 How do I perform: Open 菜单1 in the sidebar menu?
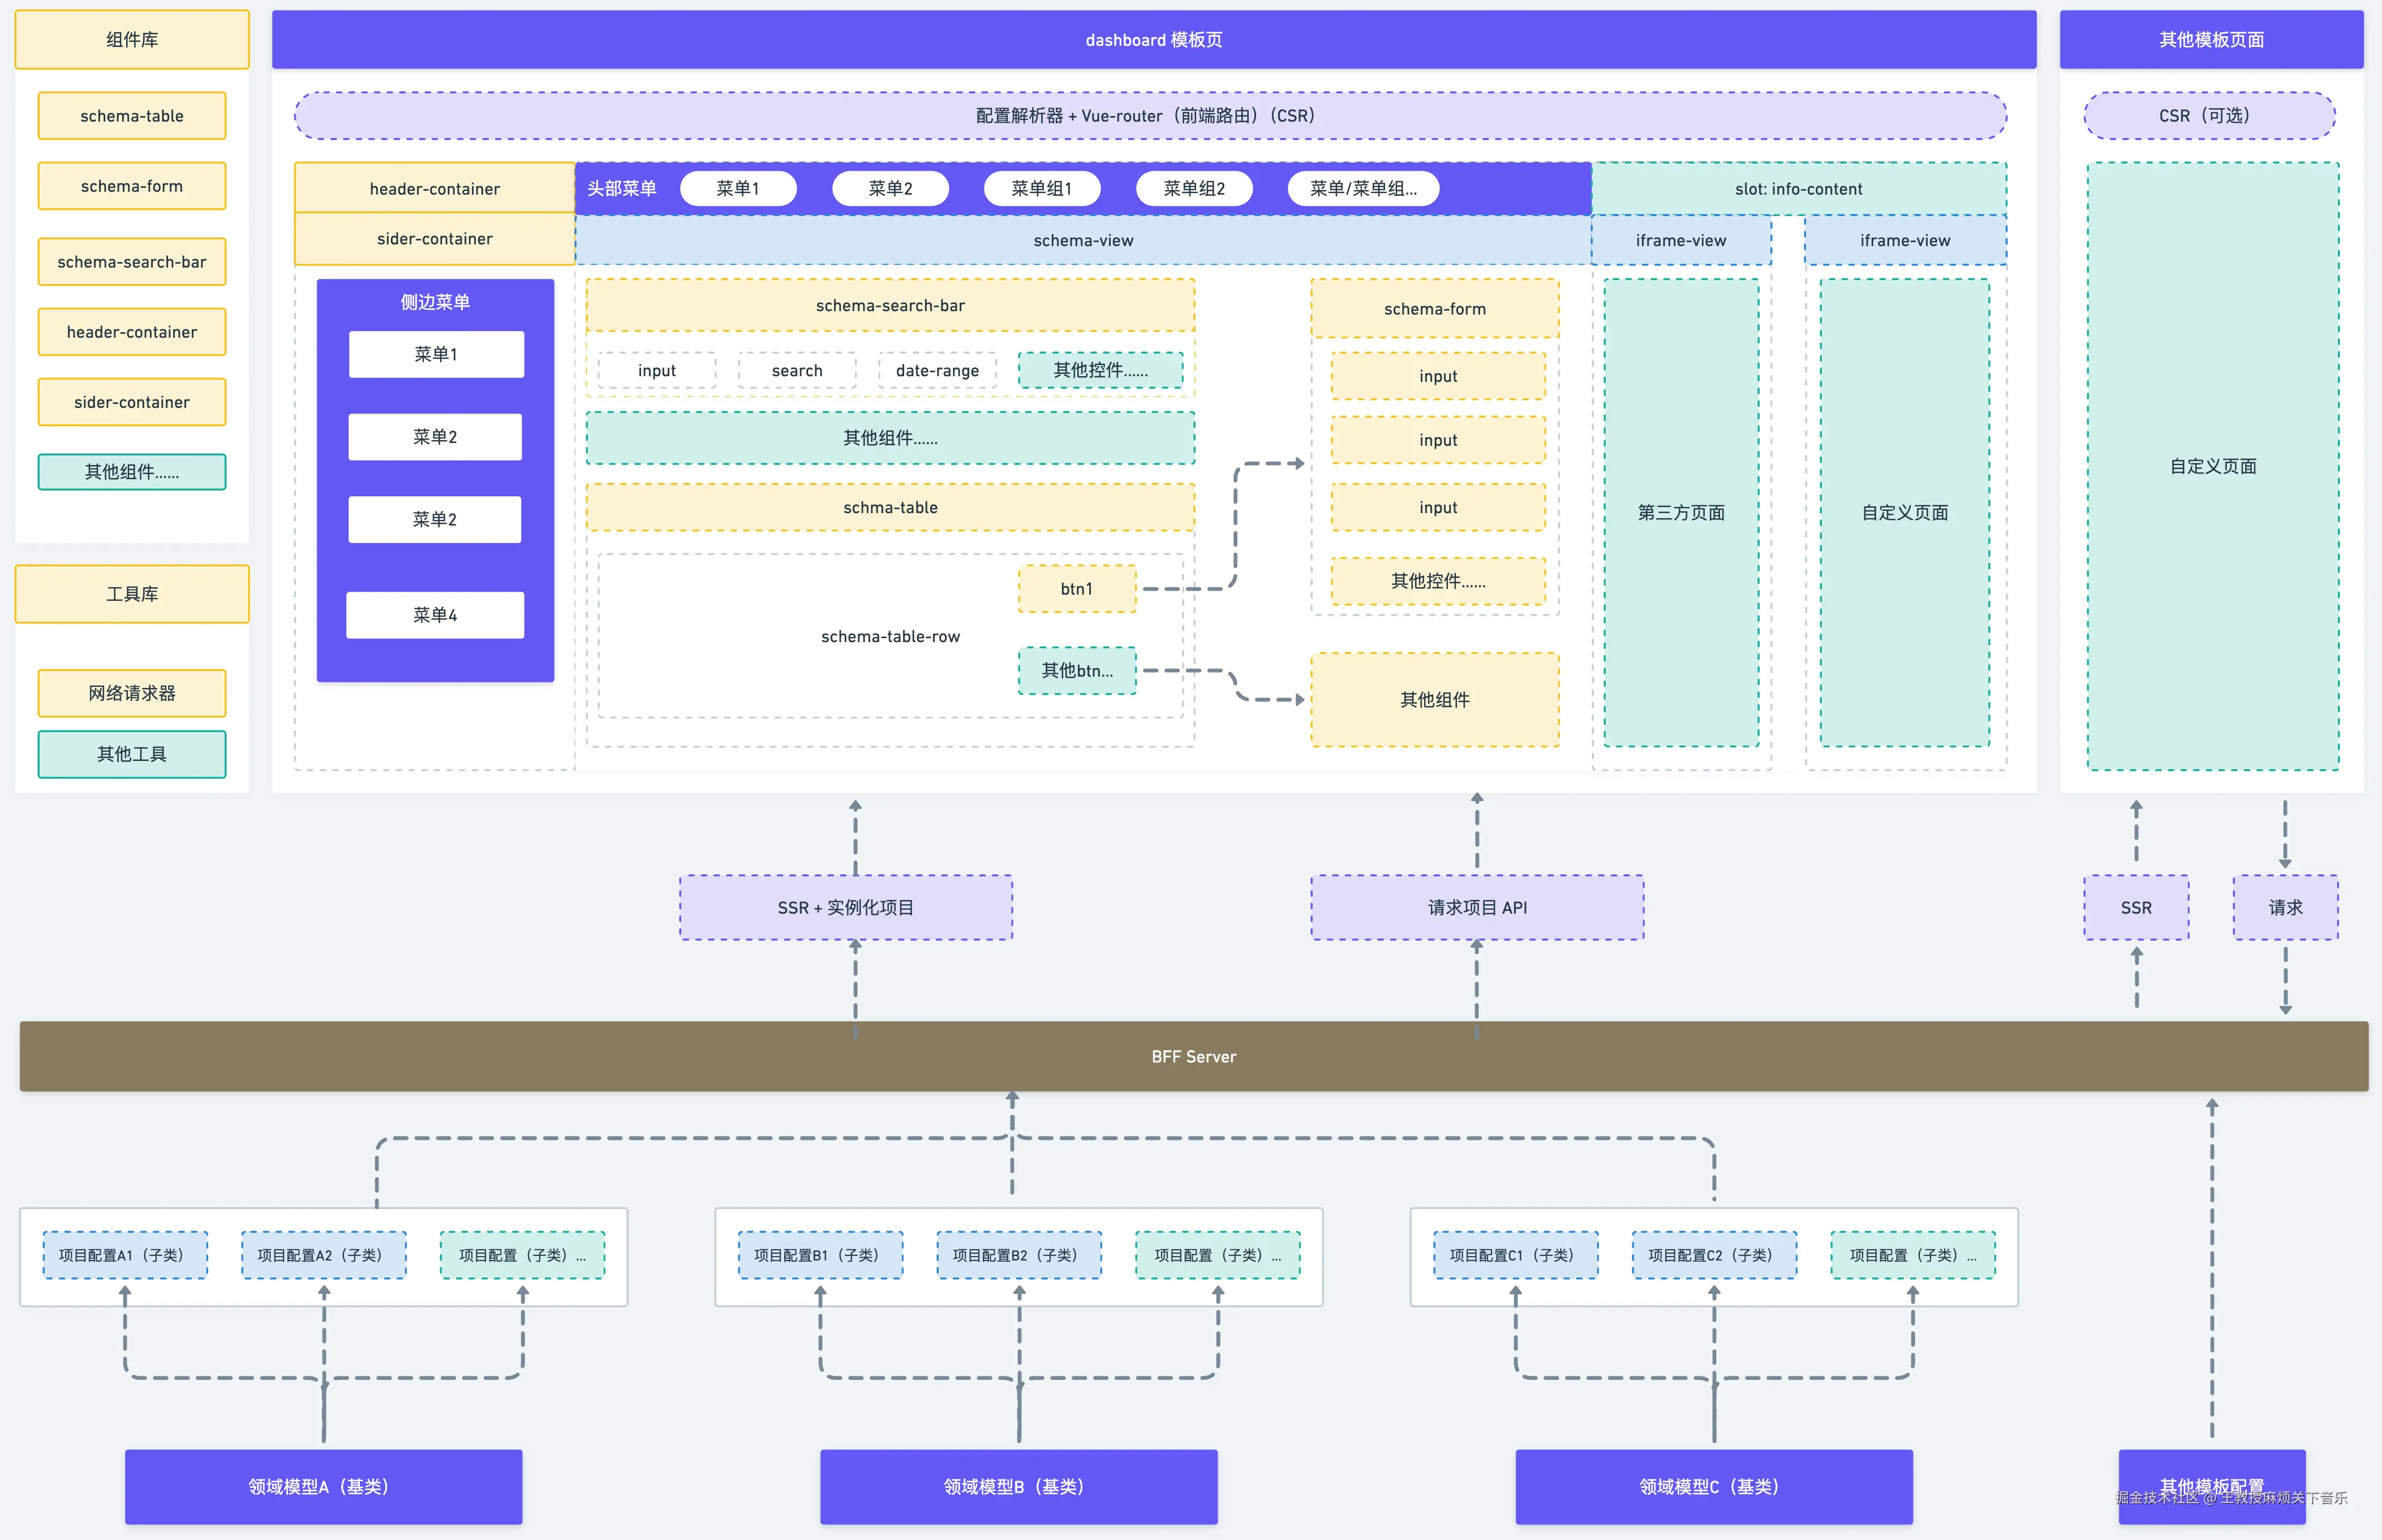436,354
